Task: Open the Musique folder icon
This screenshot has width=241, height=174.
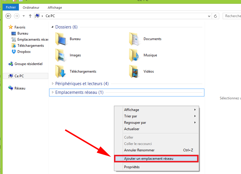Action: tap(135, 55)
